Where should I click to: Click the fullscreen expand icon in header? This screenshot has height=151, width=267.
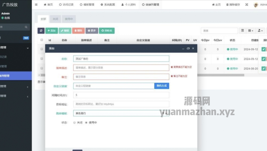coord(247,5)
